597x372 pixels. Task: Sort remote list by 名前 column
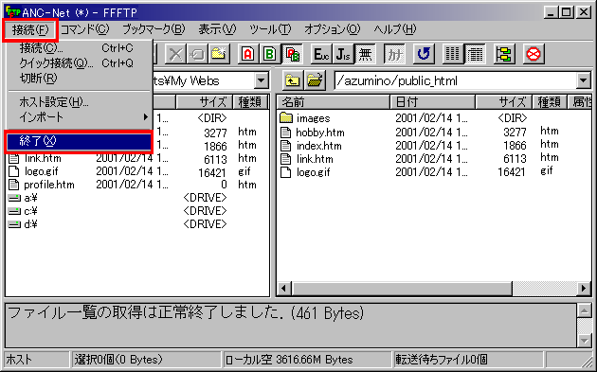334,102
